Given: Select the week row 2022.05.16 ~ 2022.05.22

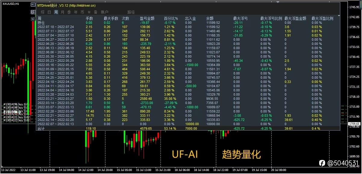Looking at the screenshot, I should tap(55, 65).
